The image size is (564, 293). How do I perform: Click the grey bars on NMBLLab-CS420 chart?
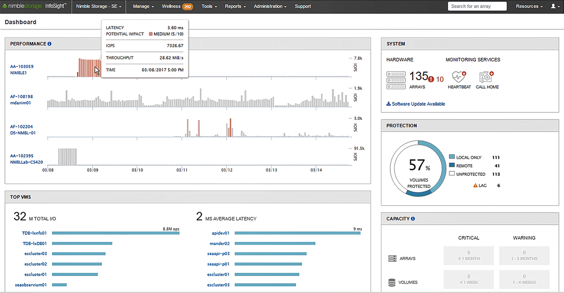pyautogui.click(x=67, y=157)
